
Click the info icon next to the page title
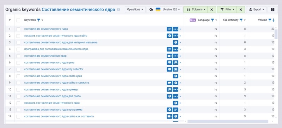click(x=118, y=9)
